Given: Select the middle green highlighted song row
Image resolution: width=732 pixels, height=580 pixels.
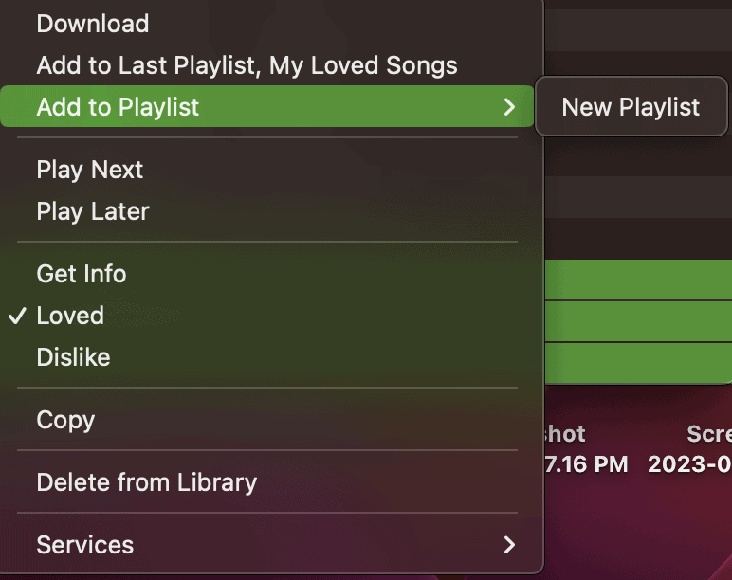Looking at the screenshot, I should pyautogui.click(x=638, y=321).
